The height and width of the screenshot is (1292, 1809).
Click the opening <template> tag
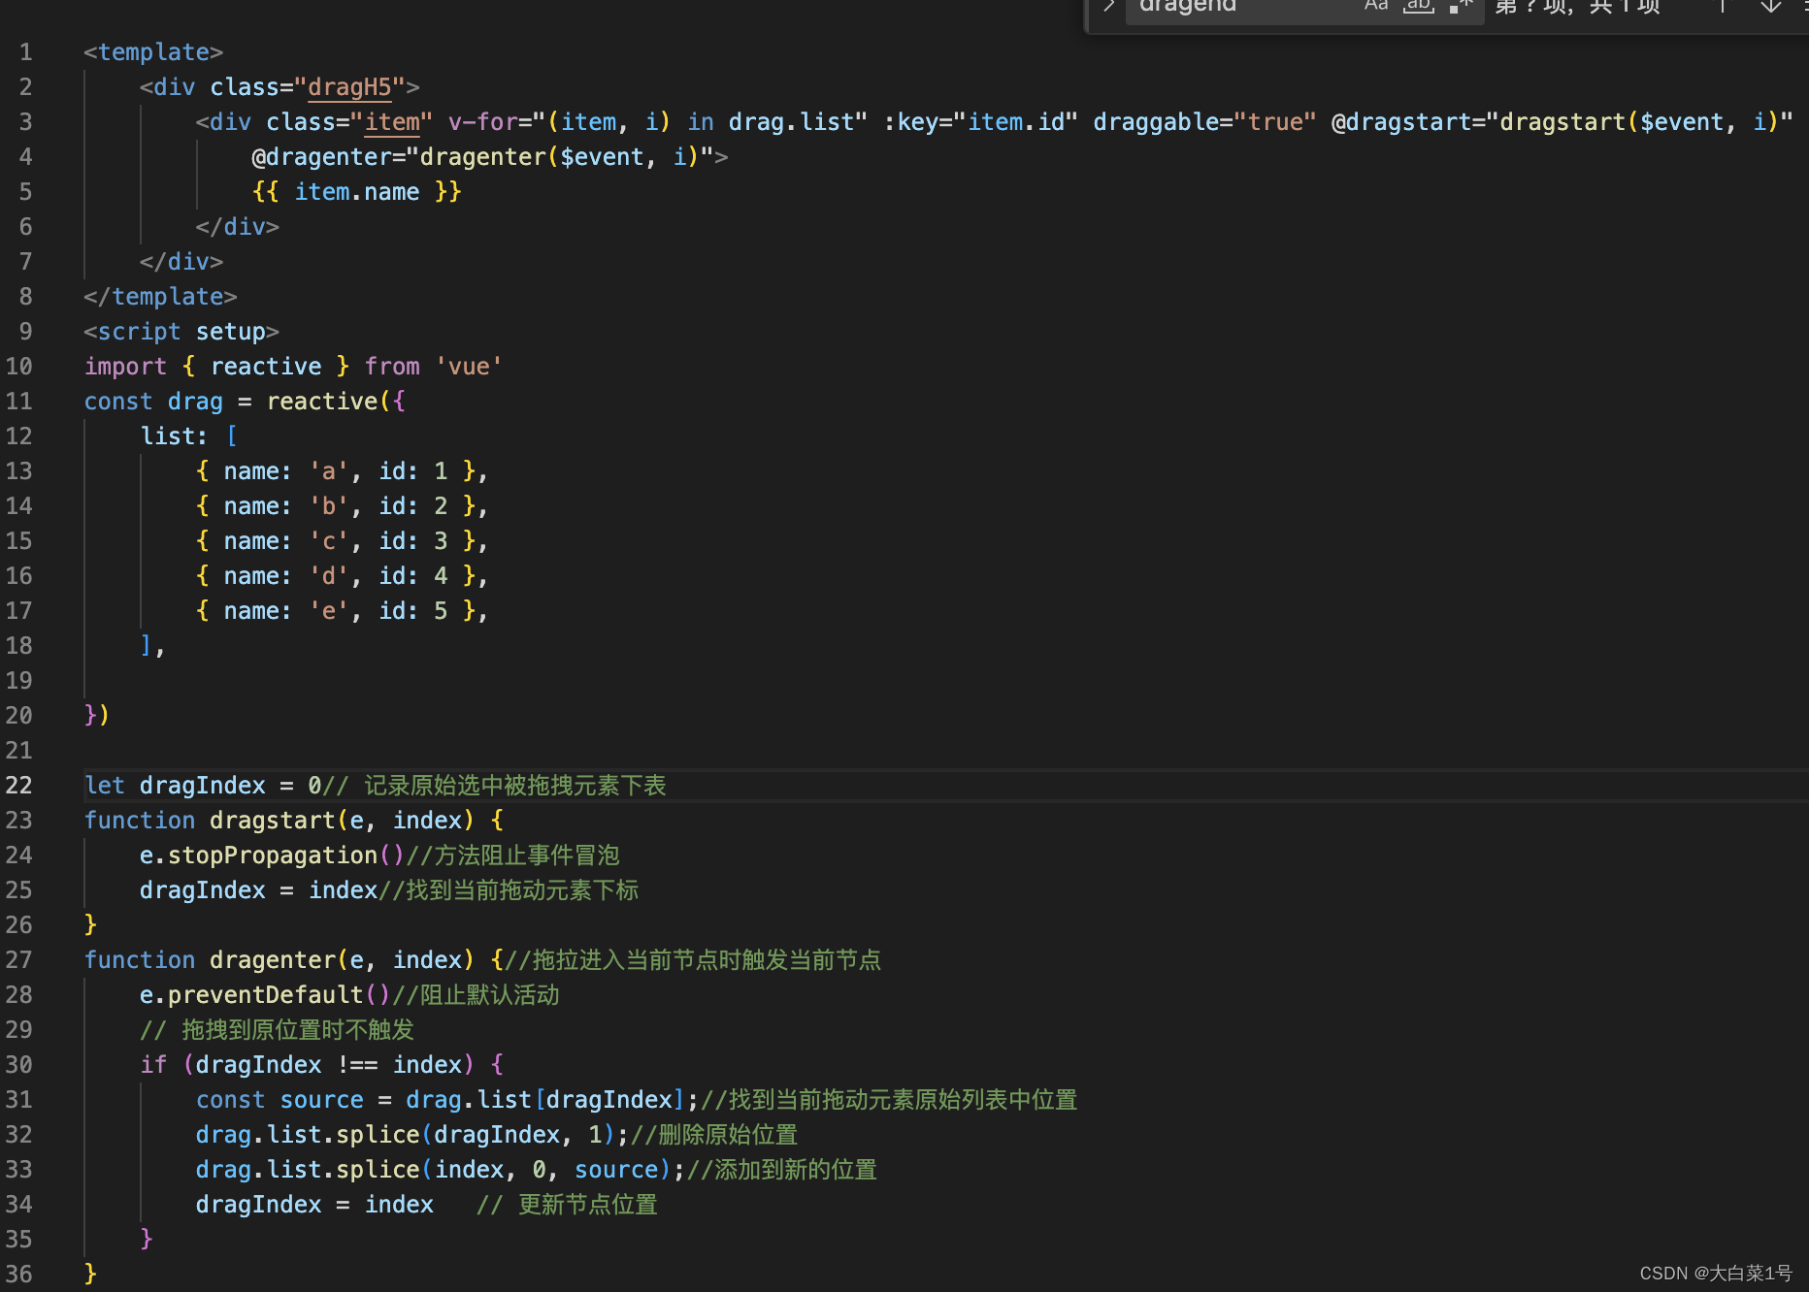153,51
